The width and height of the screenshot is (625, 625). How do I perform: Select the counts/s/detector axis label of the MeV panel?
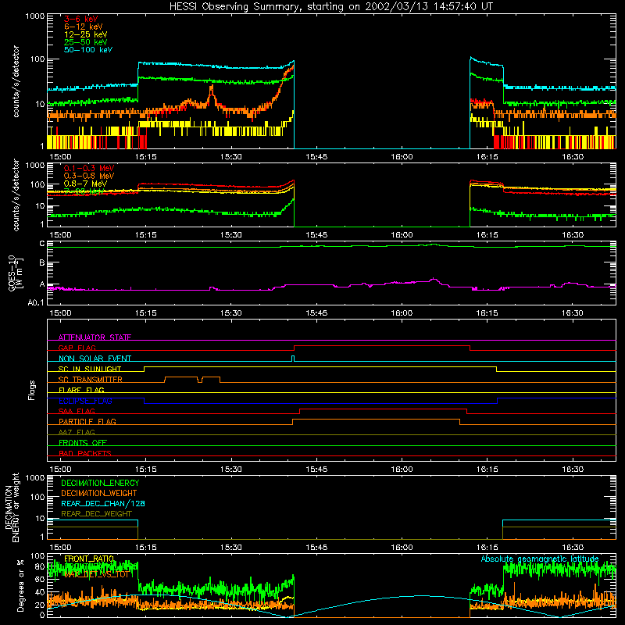pyautogui.click(x=16, y=195)
